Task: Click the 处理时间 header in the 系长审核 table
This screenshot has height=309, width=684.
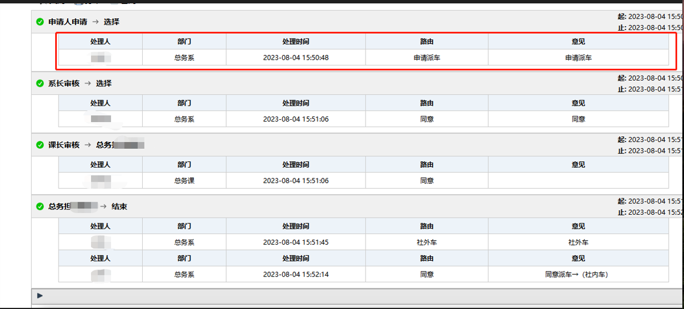Action: point(296,103)
